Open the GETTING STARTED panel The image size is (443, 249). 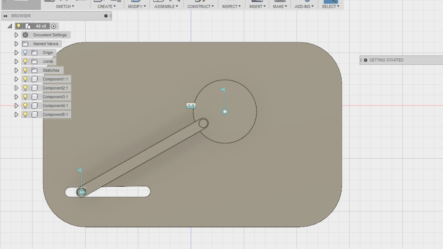(x=384, y=60)
